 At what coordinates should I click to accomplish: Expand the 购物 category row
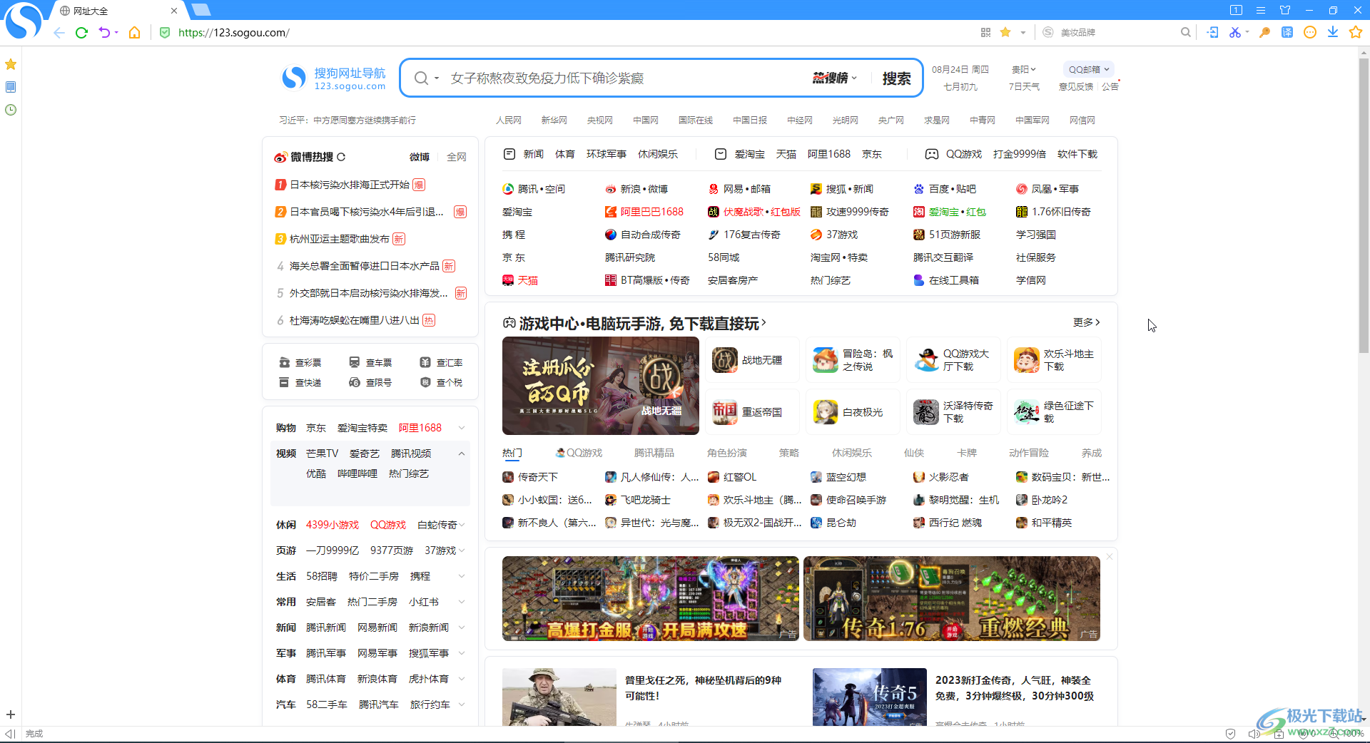pyautogui.click(x=462, y=428)
